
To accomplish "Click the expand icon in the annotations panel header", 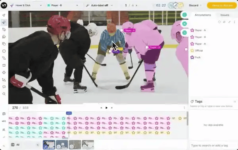I will click(229, 22).
